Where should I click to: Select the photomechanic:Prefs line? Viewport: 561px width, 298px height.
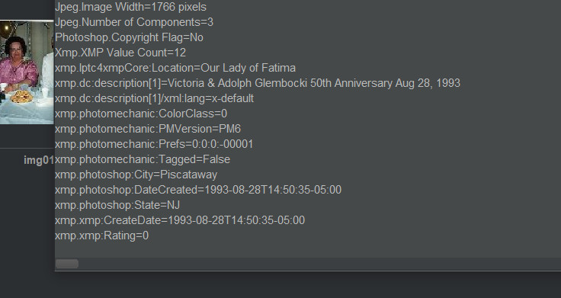pyautogui.click(x=154, y=144)
